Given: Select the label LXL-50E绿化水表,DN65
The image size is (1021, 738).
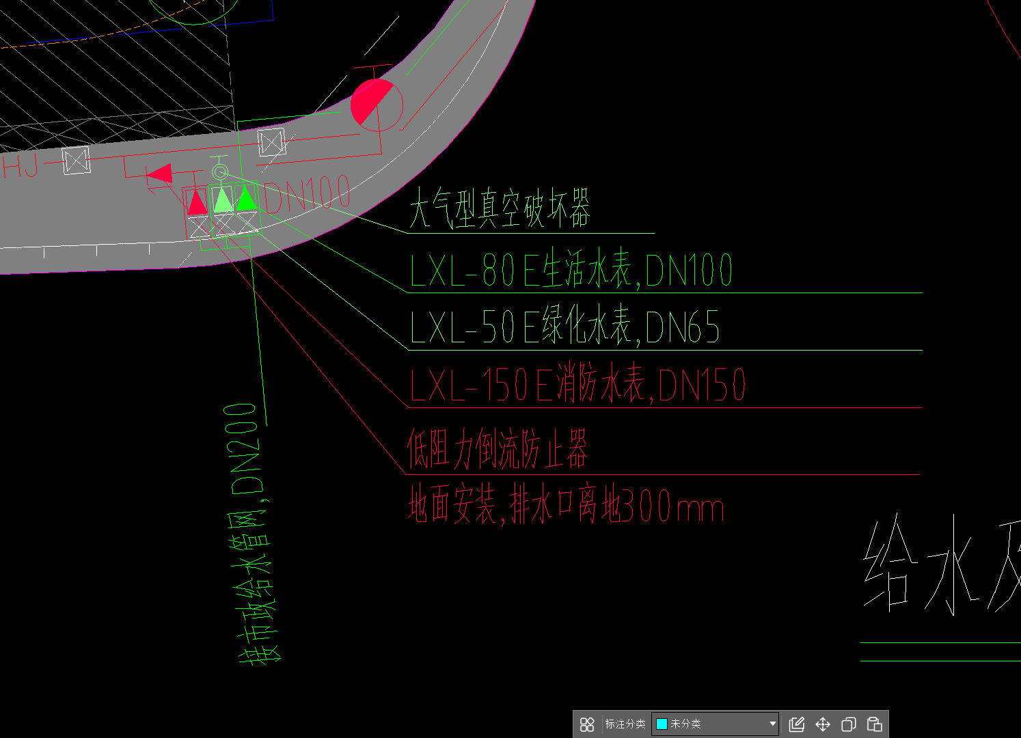Looking at the screenshot, I should (565, 327).
